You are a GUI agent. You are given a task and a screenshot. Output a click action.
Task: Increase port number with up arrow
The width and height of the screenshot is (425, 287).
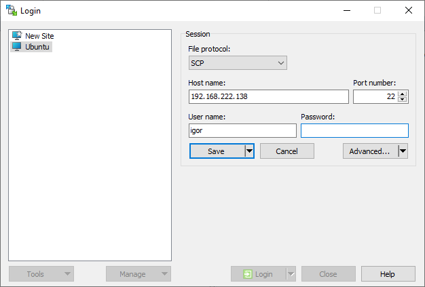tap(403, 94)
